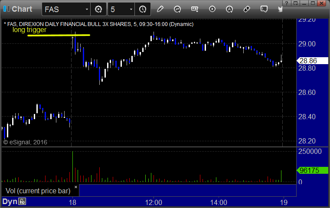Click the 96175 current volume marker
Screen dimensions: 330x208
[x=312, y=170]
